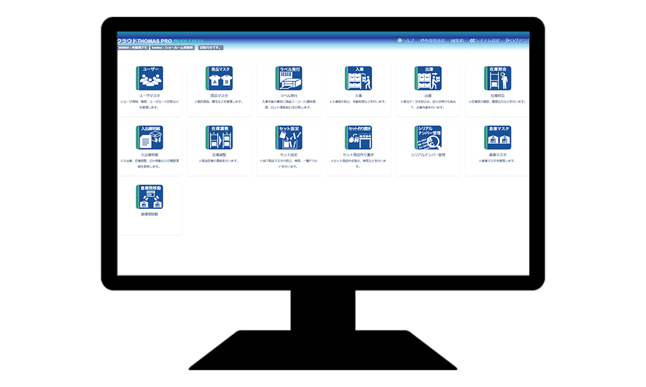Open the 入出庫明細 transaction details icon
646x387 pixels.
tap(149, 137)
